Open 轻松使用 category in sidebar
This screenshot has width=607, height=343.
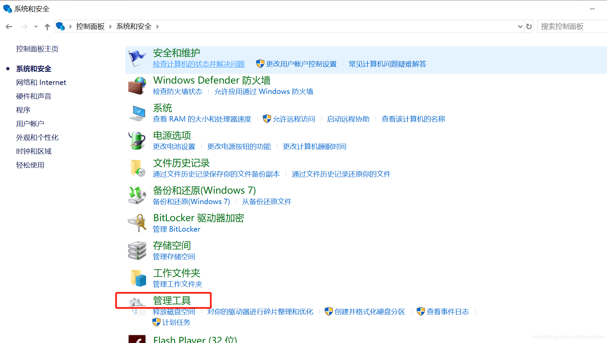(x=30, y=165)
